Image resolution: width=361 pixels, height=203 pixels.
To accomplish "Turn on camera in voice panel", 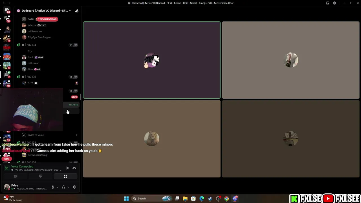I will point(16,176).
